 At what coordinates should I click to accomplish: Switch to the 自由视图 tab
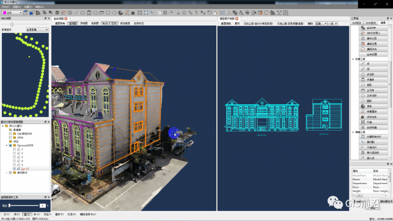pos(60,19)
